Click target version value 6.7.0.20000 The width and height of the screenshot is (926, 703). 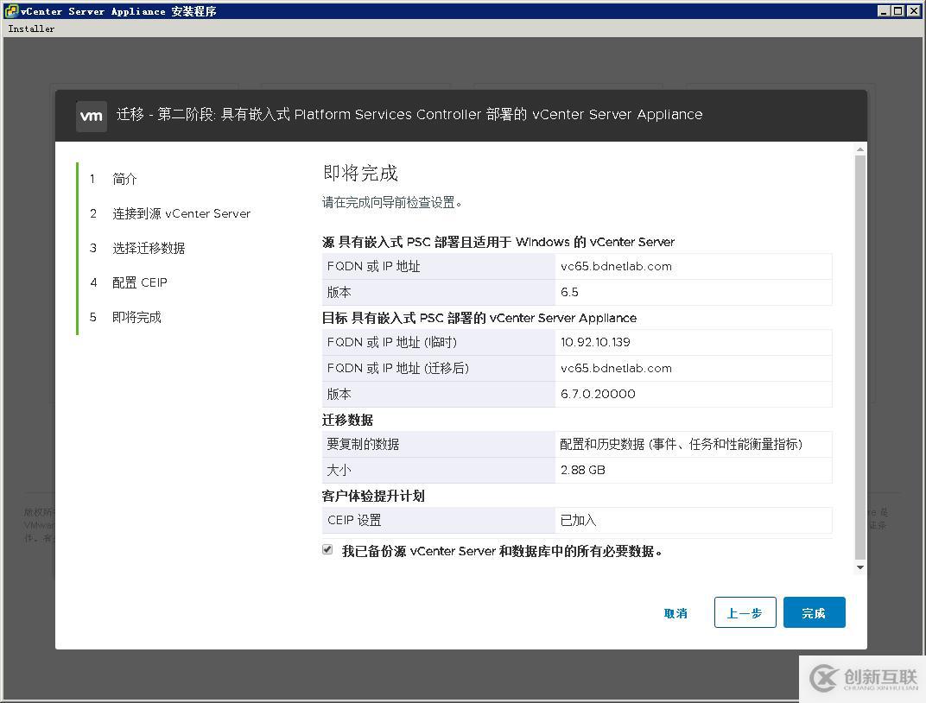point(598,394)
